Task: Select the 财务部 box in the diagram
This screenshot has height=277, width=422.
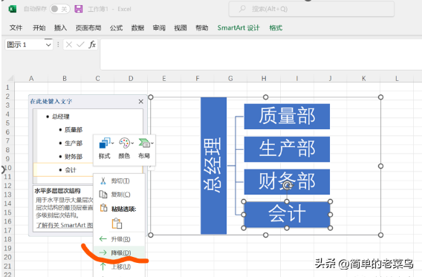Action: click(287, 182)
